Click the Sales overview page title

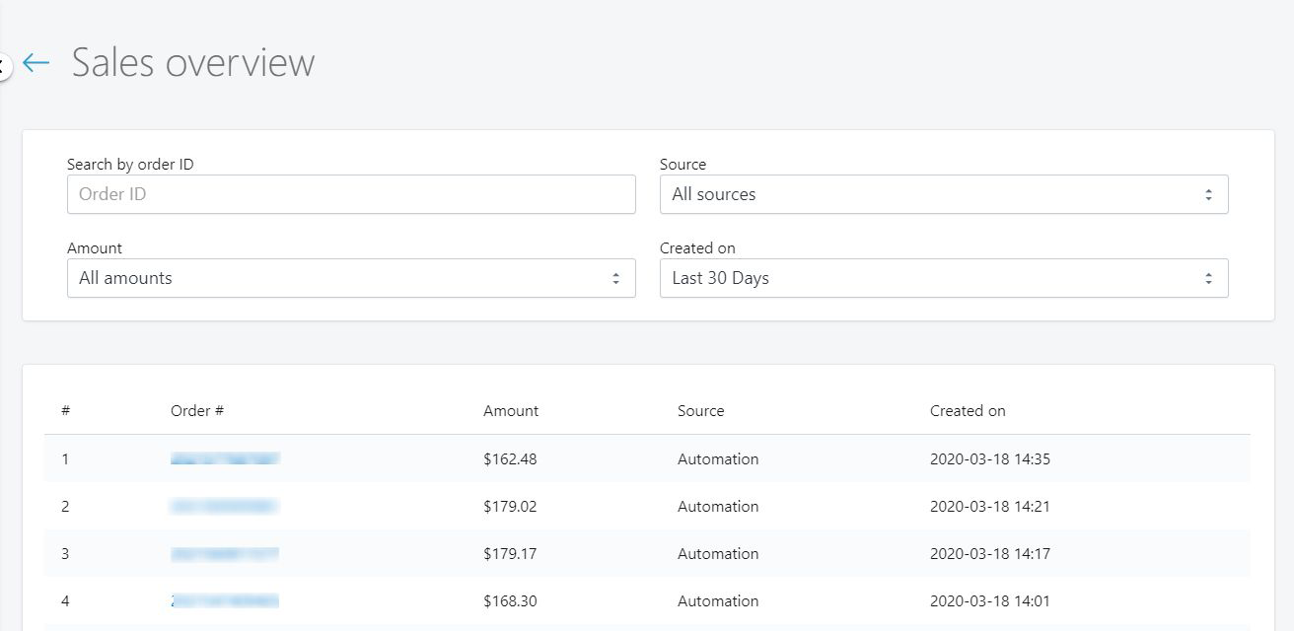[193, 62]
